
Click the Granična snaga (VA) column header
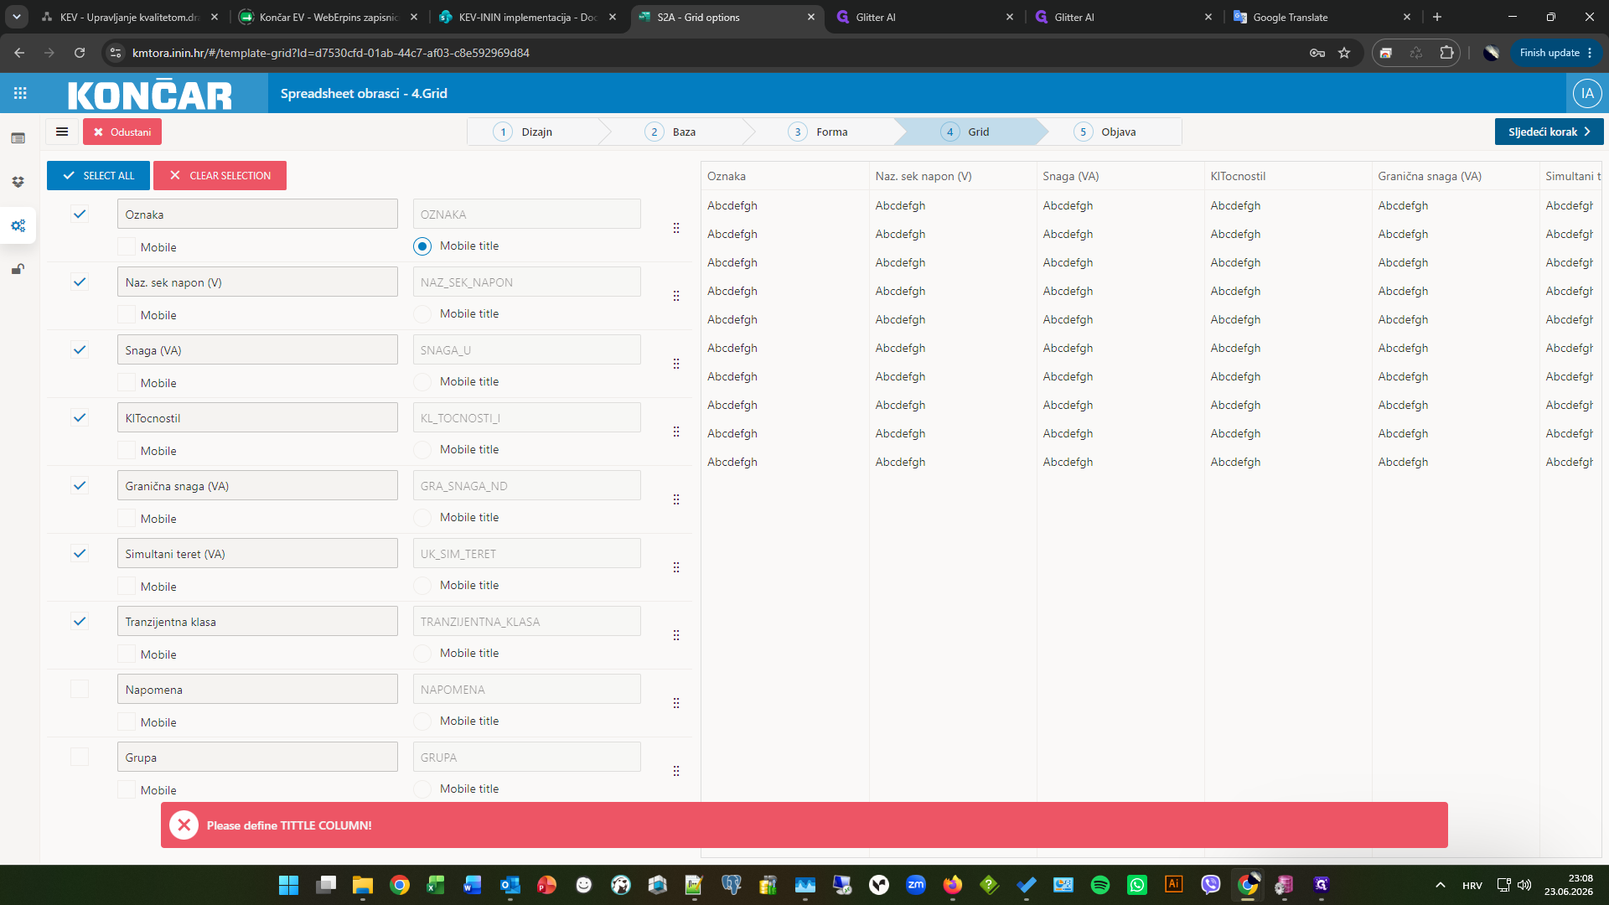pos(1455,176)
